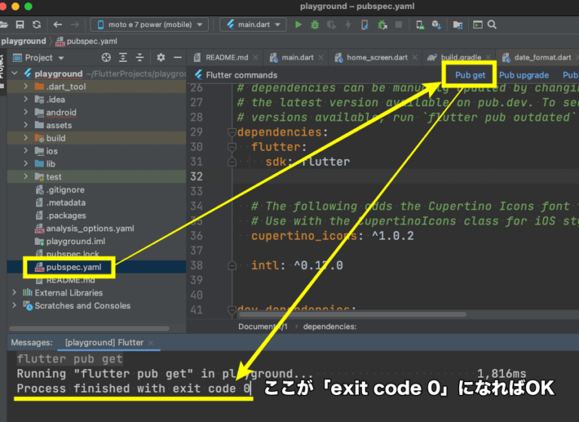Image resolution: width=579 pixels, height=422 pixels.
Task: Open the device selector moto e7 power dropdown
Action: pyautogui.click(x=149, y=25)
